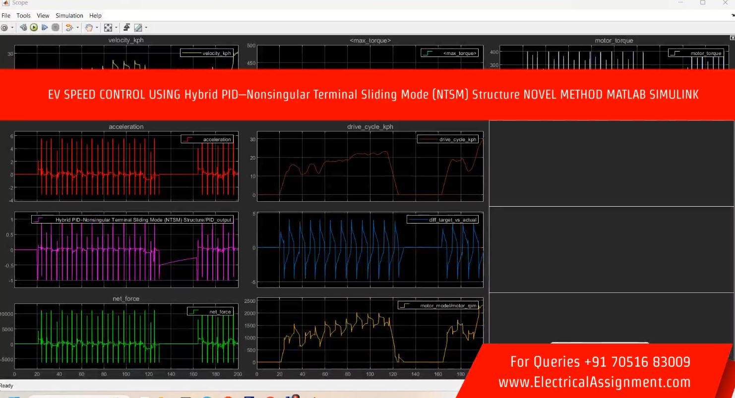The image size is (735, 398).
Task: Open the Simulation menu
Action: [x=69, y=16]
